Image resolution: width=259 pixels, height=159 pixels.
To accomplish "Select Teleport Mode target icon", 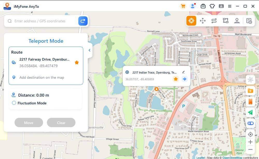I will pos(191,21).
